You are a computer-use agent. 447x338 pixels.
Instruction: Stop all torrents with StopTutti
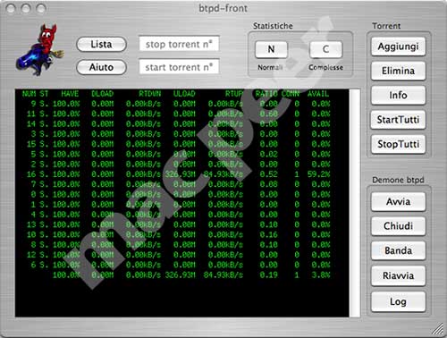pos(398,144)
